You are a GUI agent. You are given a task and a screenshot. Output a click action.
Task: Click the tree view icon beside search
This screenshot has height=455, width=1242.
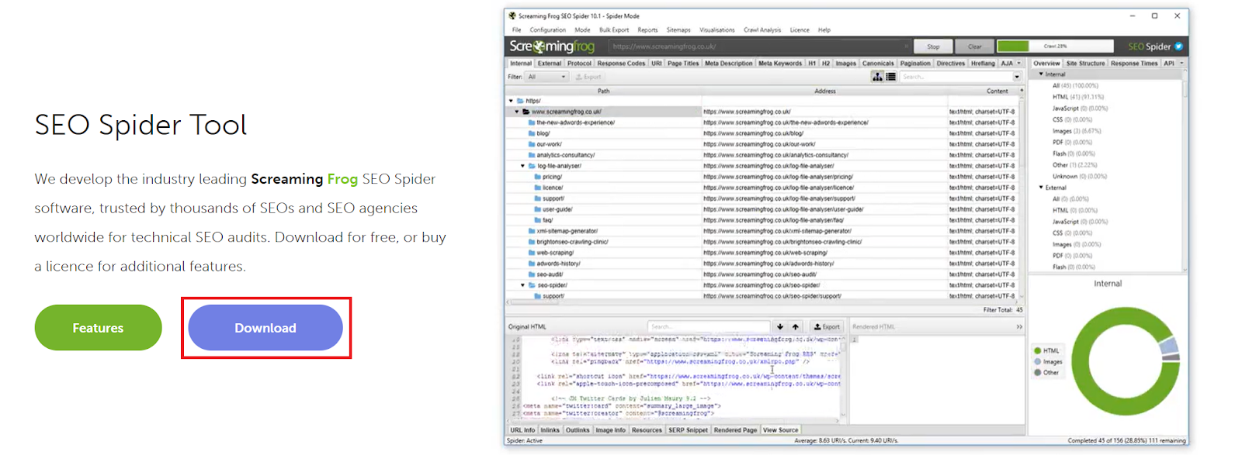coord(878,77)
